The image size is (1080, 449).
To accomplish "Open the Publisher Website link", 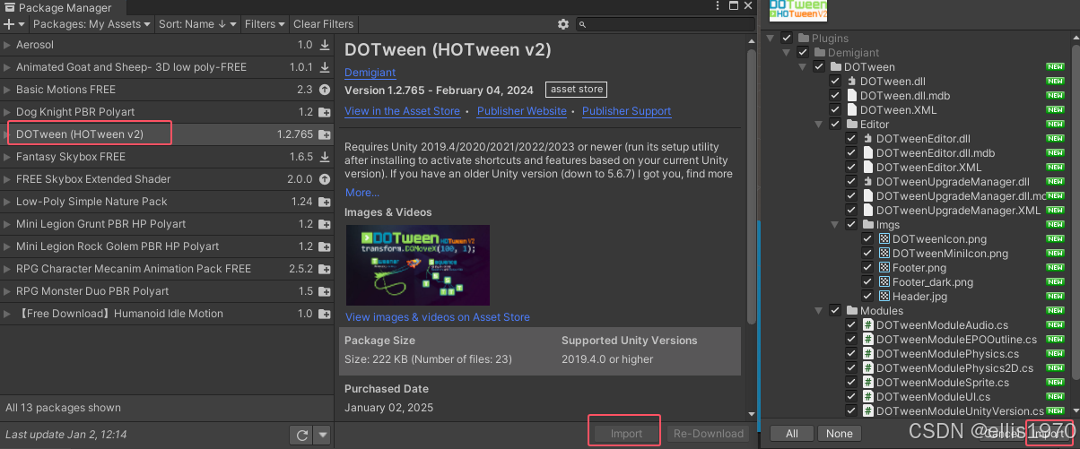I will coord(522,111).
